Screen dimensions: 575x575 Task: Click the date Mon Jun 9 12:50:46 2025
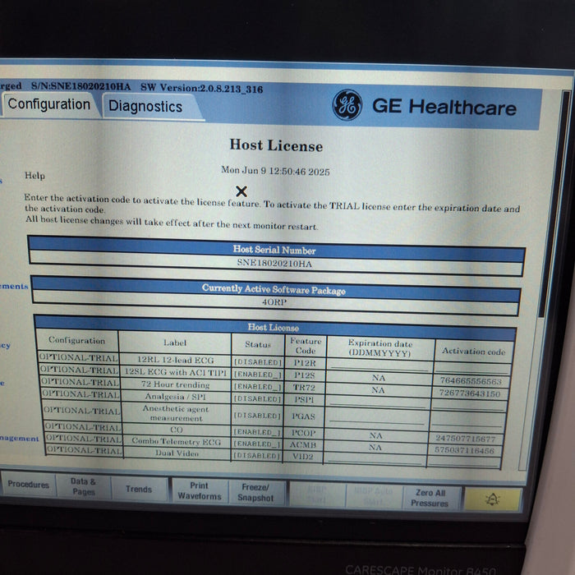coord(275,171)
